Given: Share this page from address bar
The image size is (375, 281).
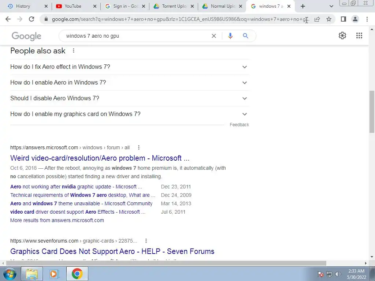Looking at the screenshot, I should click(317, 19).
